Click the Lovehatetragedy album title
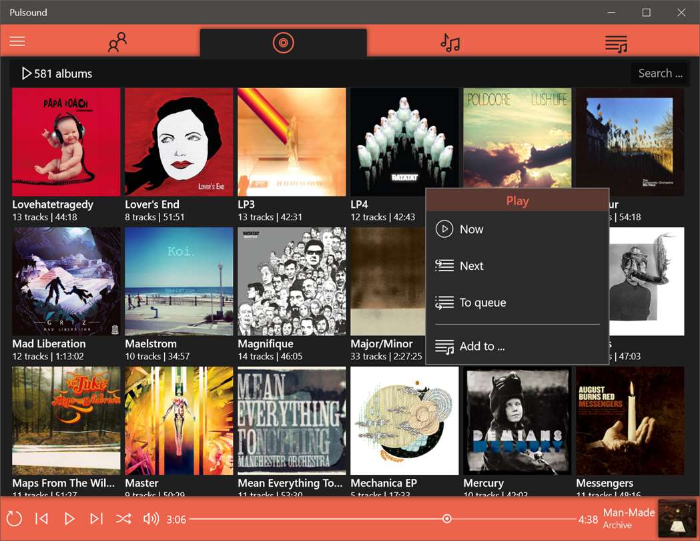 (53, 204)
